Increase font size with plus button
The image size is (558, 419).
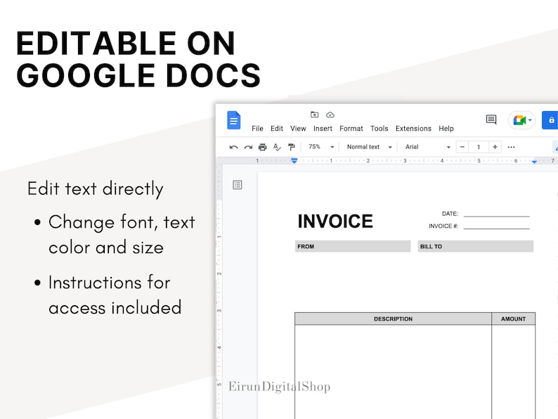click(x=495, y=147)
